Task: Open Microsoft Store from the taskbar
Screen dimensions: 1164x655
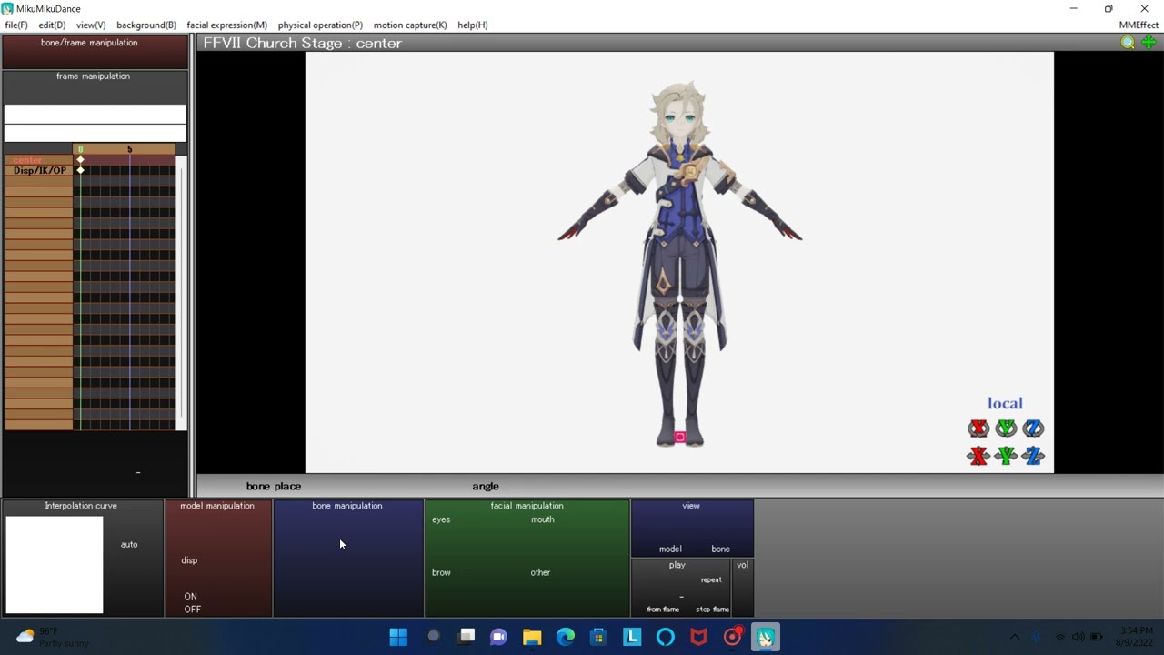Action: point(598,637)
